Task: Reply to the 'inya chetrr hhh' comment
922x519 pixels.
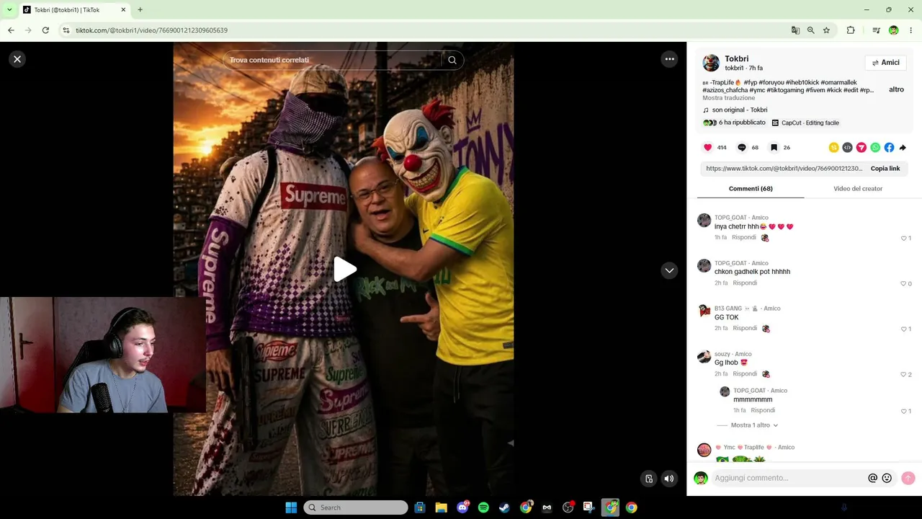Action: [x=744, y=237]
